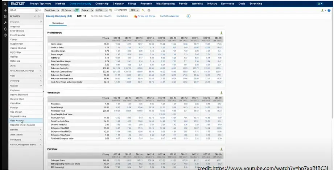Open the Fiscal Years dropdown
This screenshot has width=334, height=170.
point(52,10)
